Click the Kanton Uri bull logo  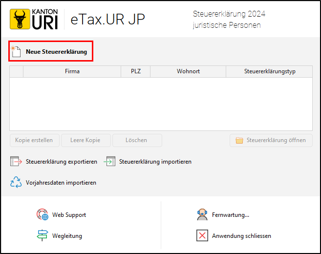[x=34, y=19]
